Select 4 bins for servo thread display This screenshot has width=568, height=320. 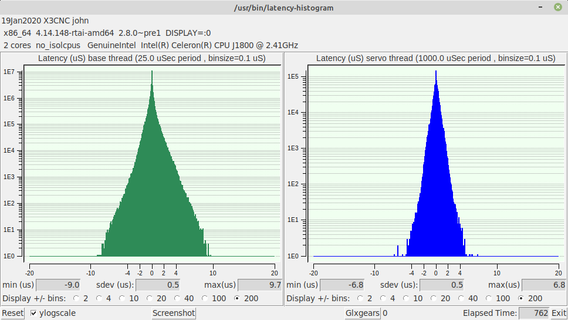pos(383,298)
